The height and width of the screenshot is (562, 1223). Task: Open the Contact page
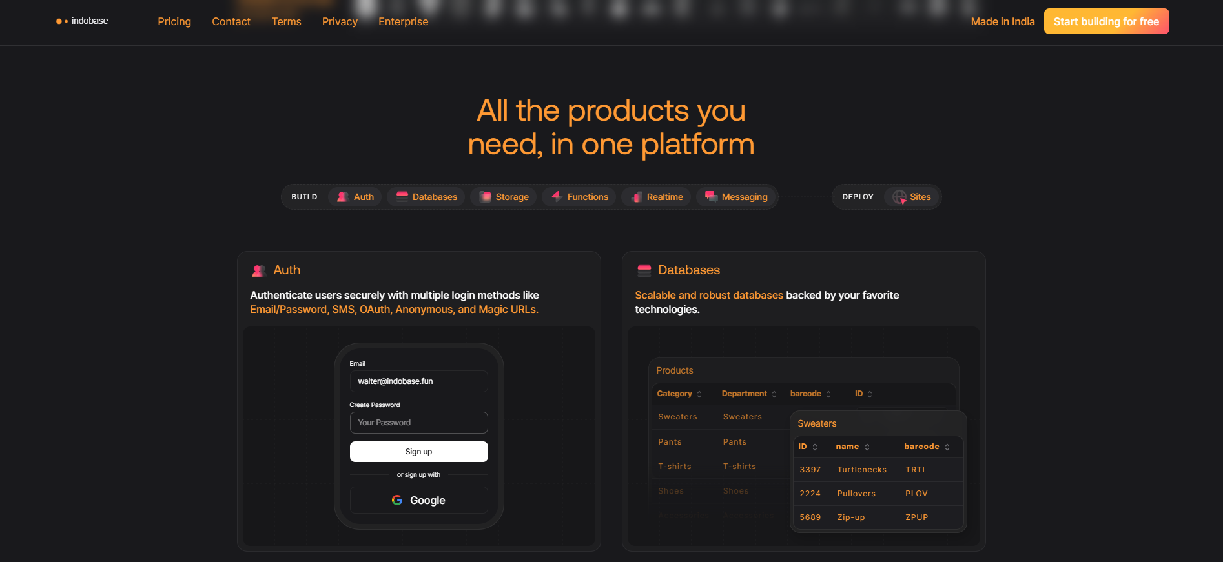(x=231, y=21)
